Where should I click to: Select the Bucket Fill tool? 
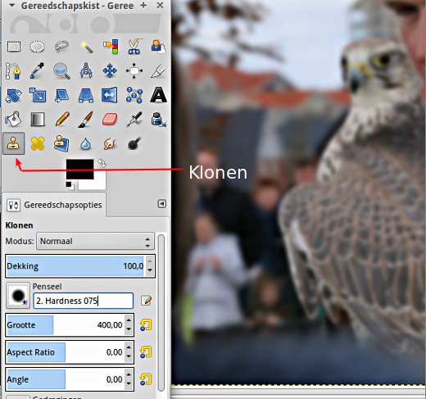tap(13, 120)
